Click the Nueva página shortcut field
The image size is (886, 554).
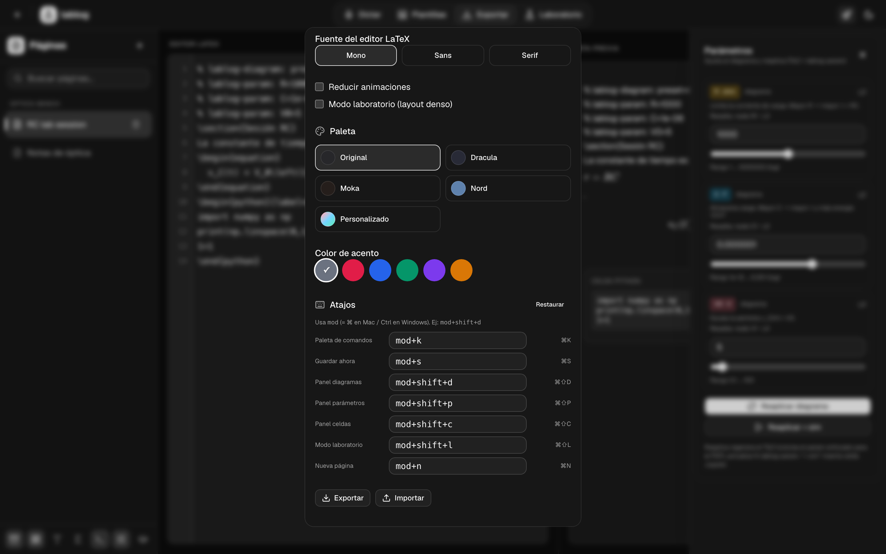(x=457, y=466)
